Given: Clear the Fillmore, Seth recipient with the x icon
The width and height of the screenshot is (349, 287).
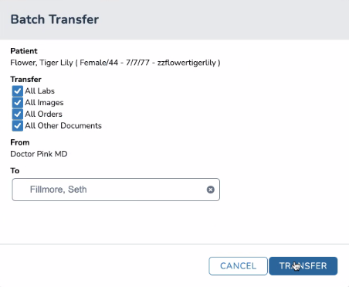Looking at the screenshot, I should [211, 190].
